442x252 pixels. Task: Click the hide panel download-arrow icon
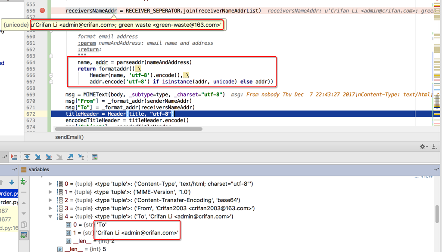(434, 147)
